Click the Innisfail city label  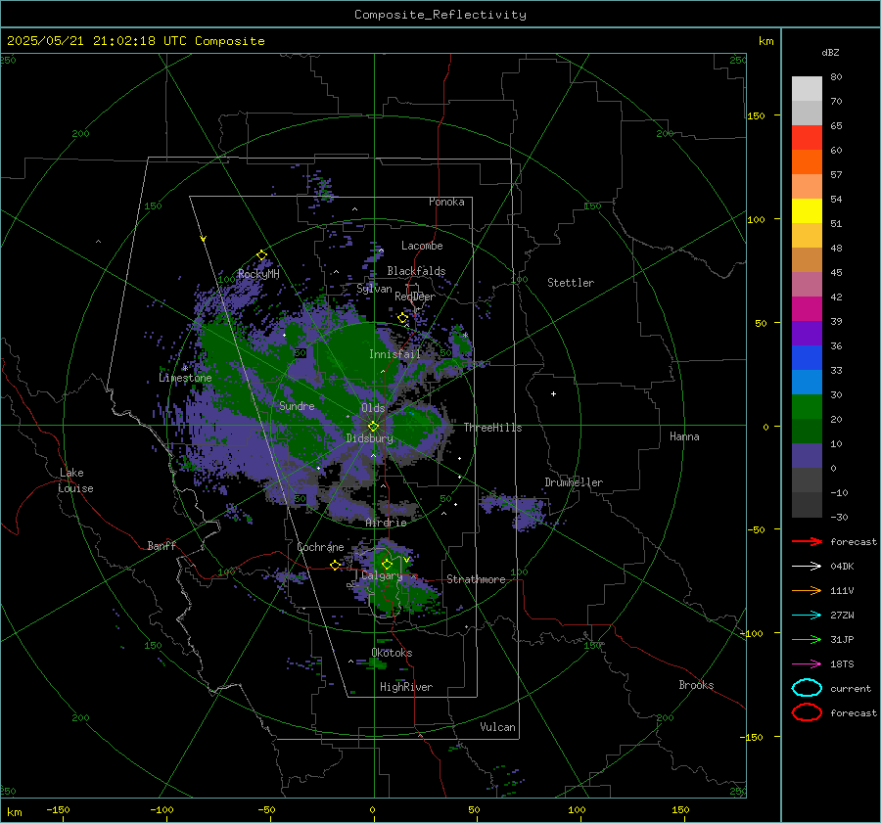point(394,354)
